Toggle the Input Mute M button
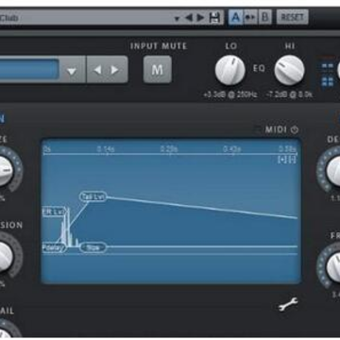Screen dimensions: 340x340 (x=158, y=70)
